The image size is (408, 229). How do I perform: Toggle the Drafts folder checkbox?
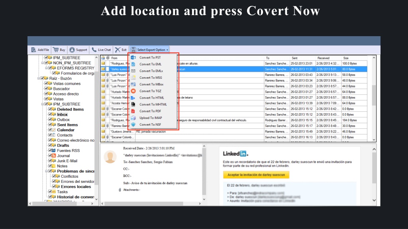coord(50,146)
